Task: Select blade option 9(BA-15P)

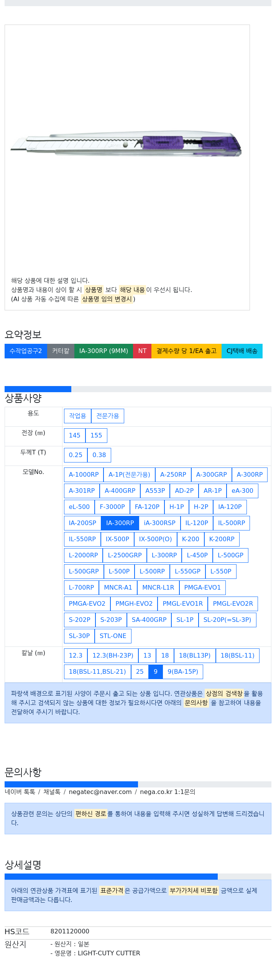Action: tap(183, 672)
